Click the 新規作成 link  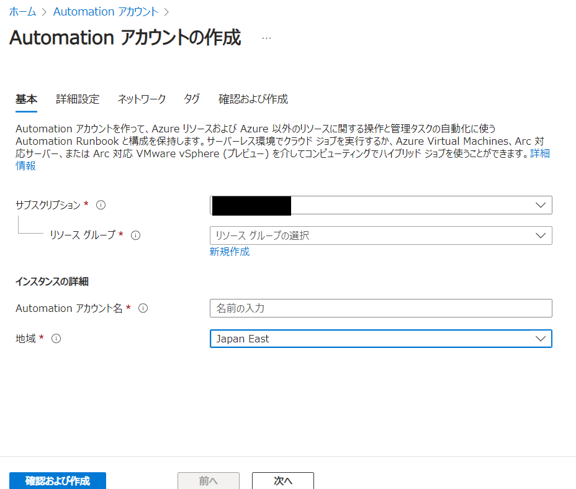(230, 252)
